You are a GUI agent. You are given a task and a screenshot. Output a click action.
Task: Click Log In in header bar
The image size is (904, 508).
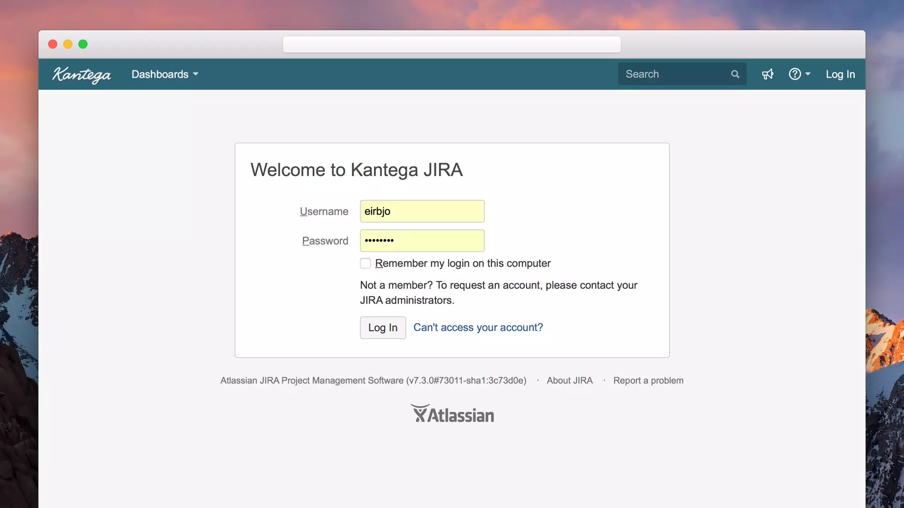click(840, 74)
